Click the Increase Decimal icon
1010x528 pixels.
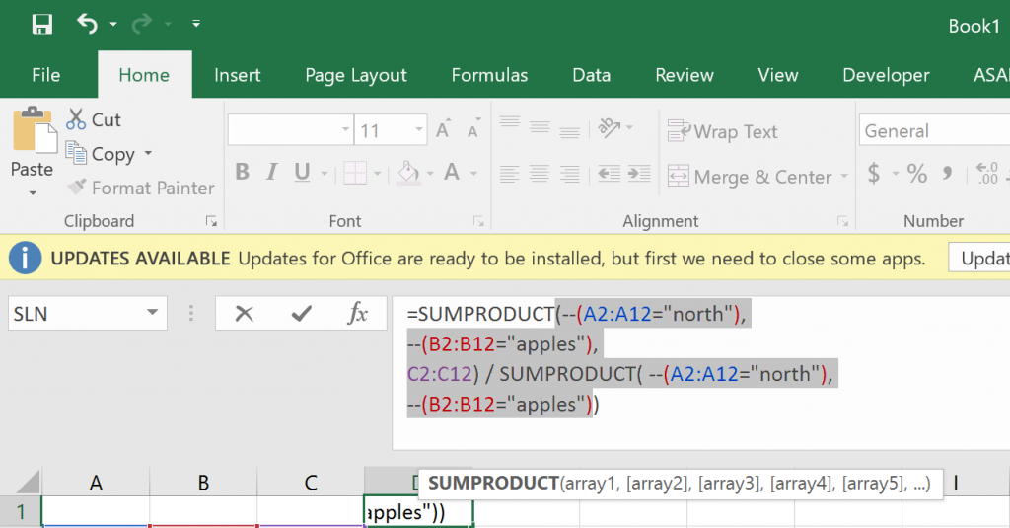[x=986, y=174]
